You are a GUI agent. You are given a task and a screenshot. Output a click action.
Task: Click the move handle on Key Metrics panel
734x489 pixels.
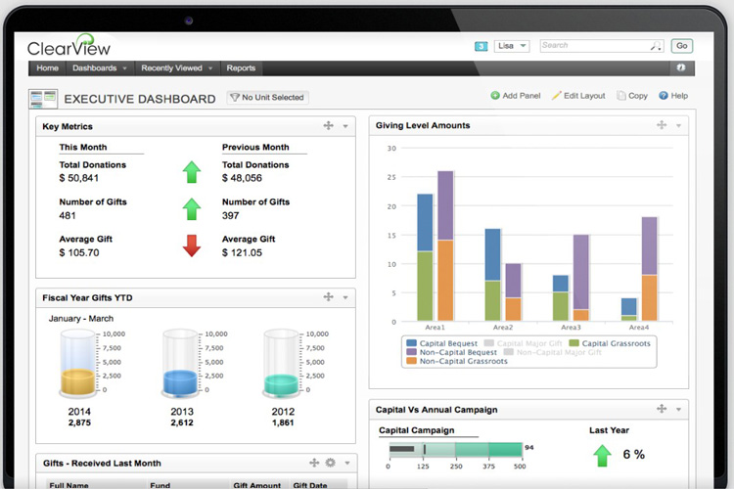328,125
